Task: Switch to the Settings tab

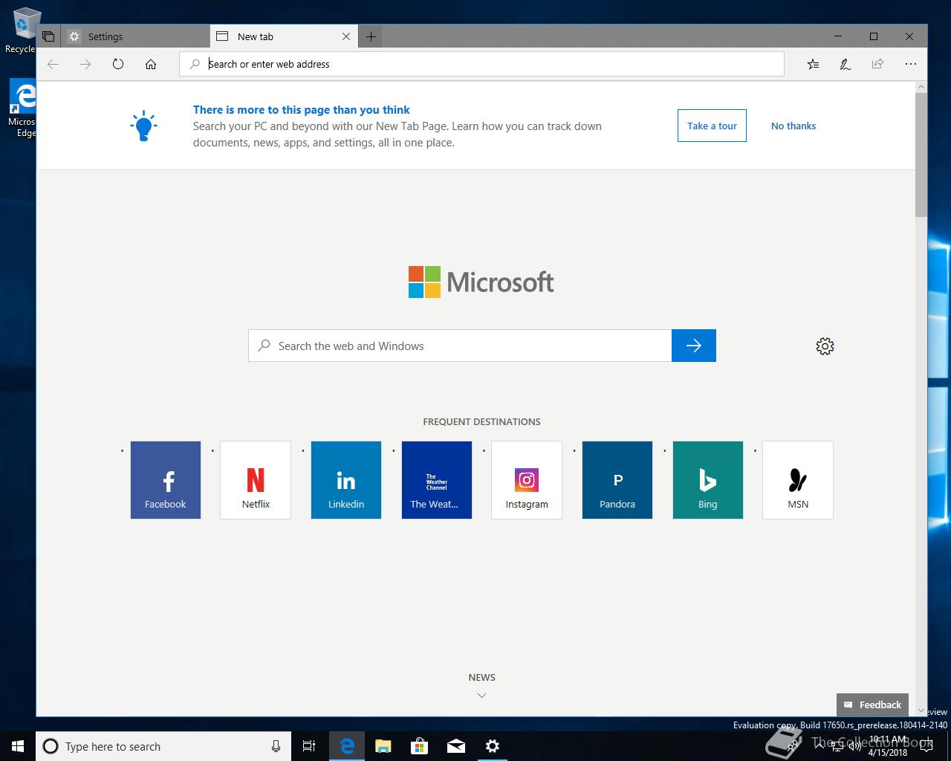Action: tap(135, 36)
